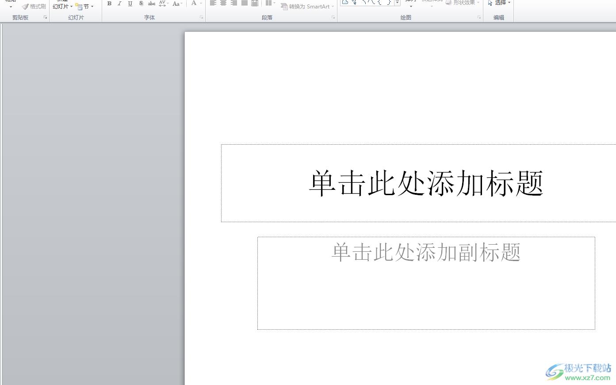Align text left
Image resolution: width=616 pixels, height=385 pixels.
(213, 3)
